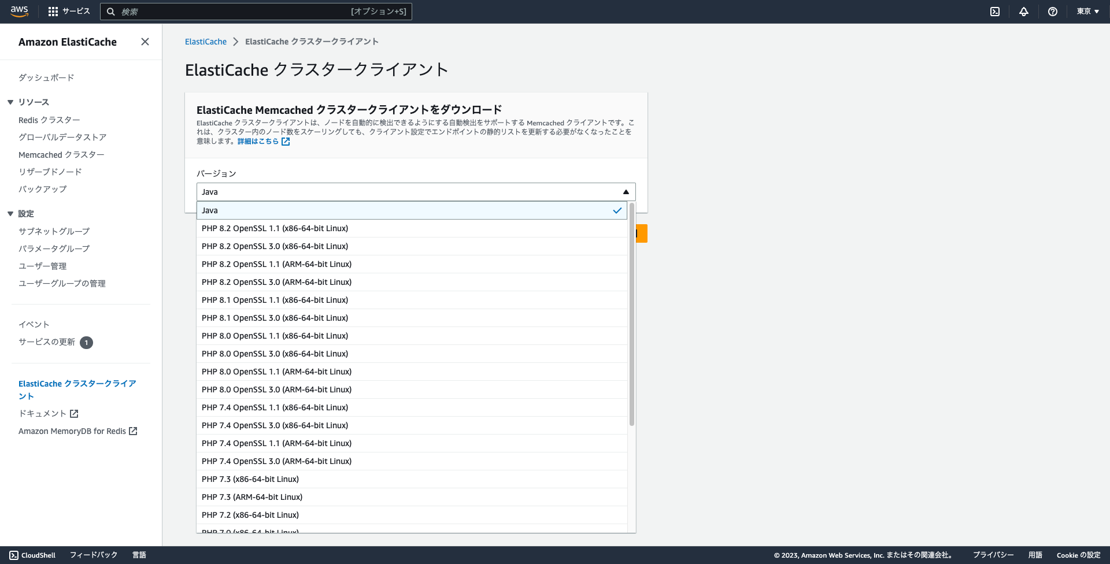Open the プライバシー link in the footer
The image size is (1110, 564).
tap(993, 555)
